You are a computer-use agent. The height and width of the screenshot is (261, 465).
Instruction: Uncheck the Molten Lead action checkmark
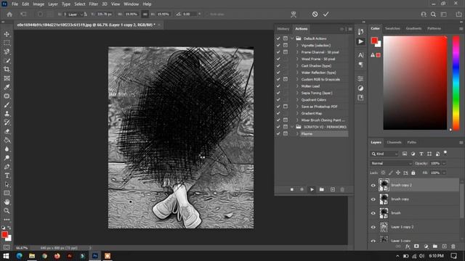(x=278, y=86)
